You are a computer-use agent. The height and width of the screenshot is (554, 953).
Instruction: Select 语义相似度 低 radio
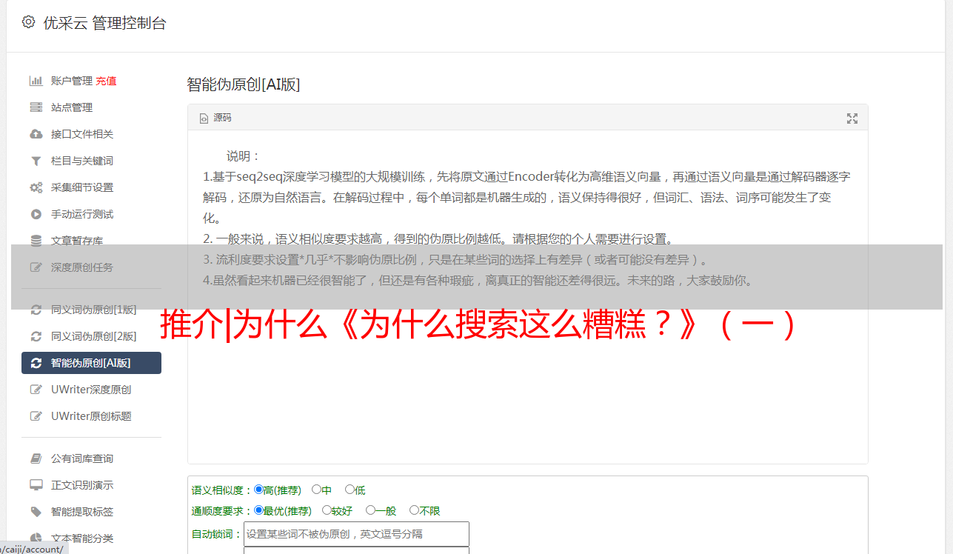point(350,490)
